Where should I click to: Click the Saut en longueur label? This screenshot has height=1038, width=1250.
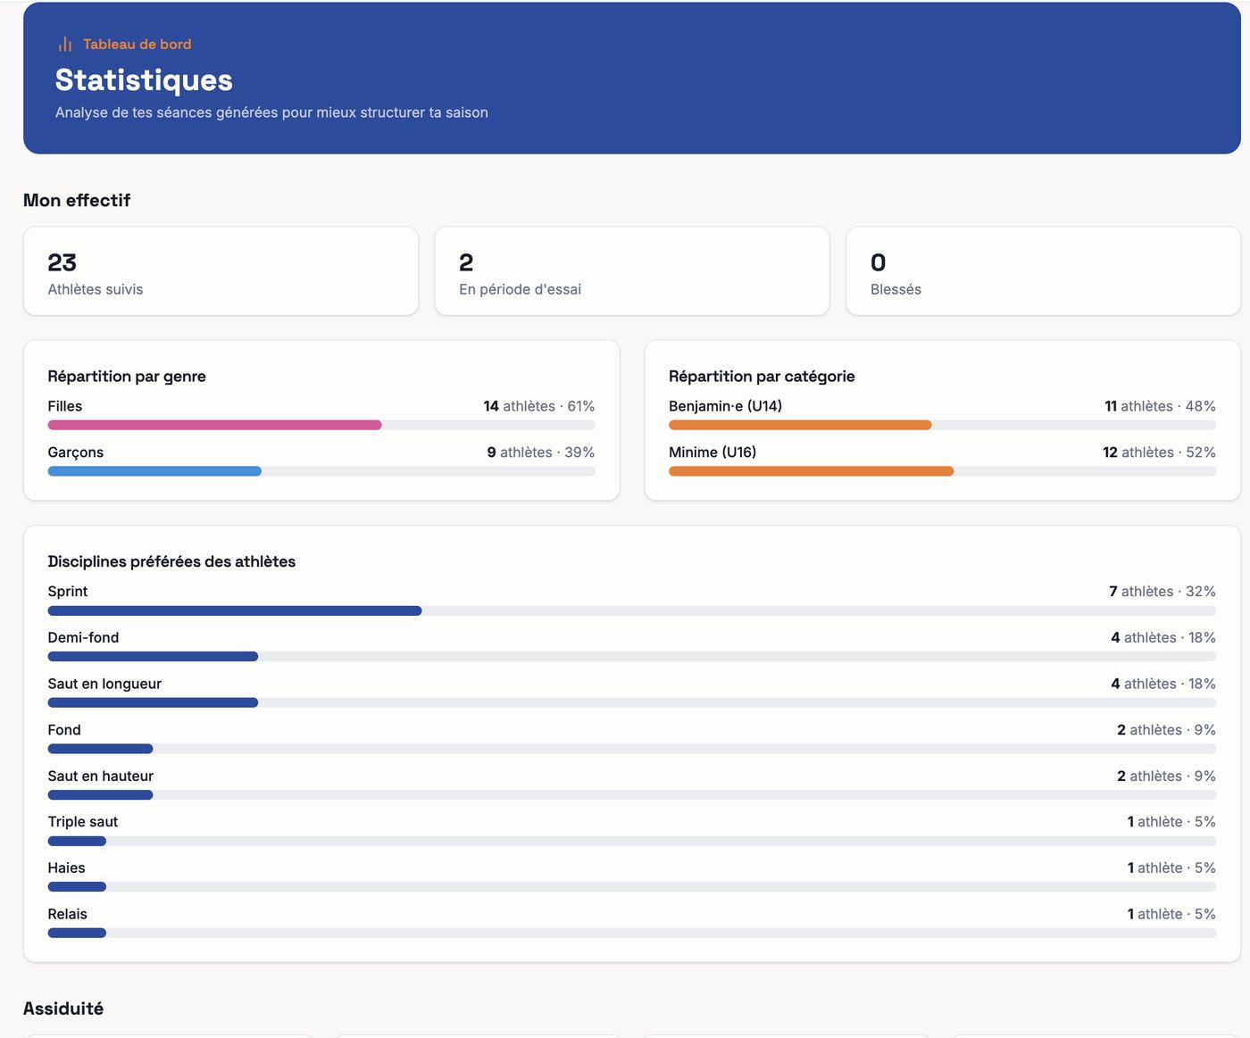(104, 684)
